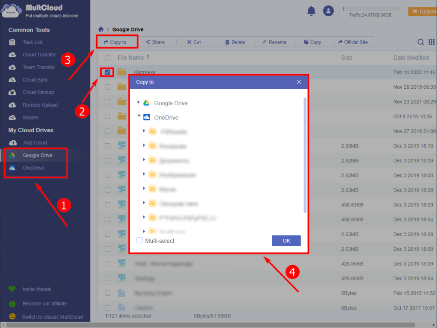Expand Google Drive tree node
Viewport: 437px width, 328px height.
(138, 103)
